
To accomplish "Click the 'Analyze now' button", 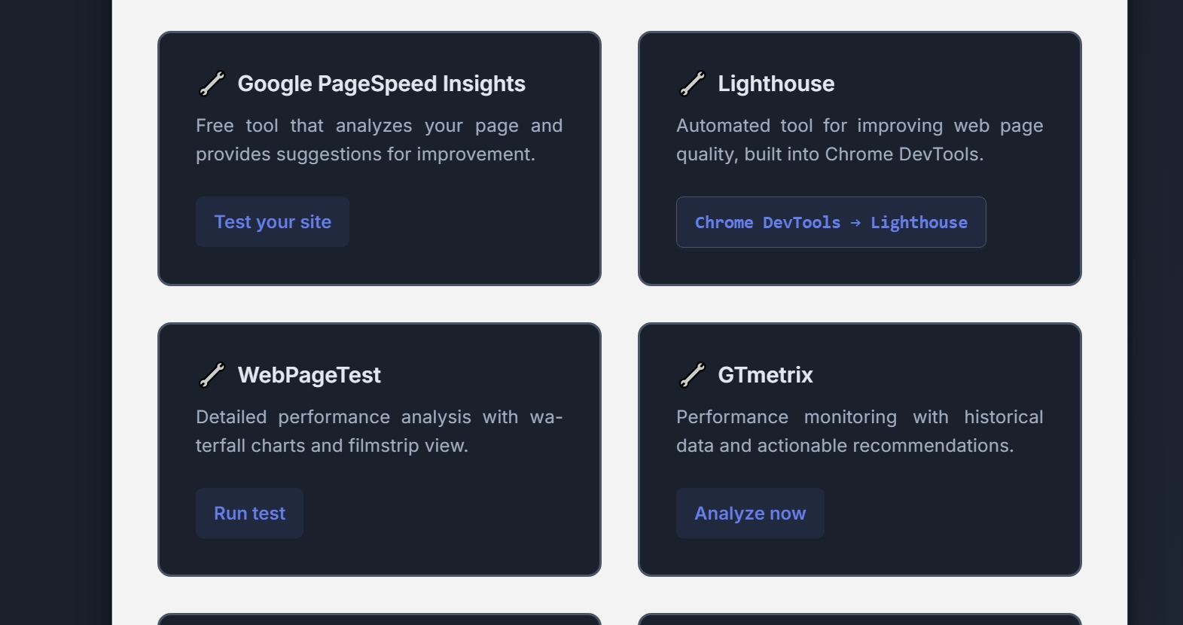I will (750, 514).
